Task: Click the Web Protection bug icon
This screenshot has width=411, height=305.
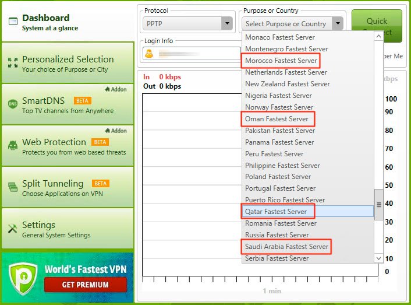Action: click(13, 145)
